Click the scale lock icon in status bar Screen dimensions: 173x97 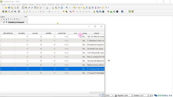tap(116, 95)
